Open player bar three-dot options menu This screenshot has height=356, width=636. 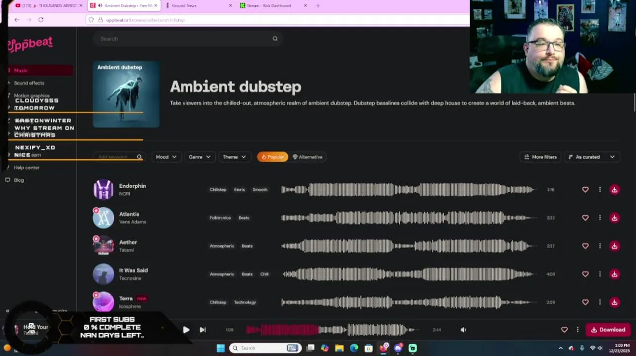(578, 330)
